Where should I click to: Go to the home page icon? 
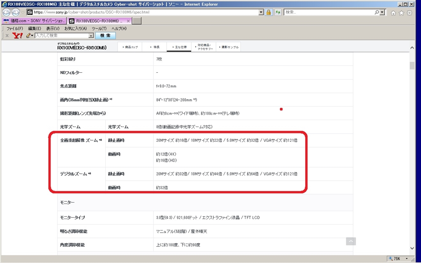click(x=393, y=13)
